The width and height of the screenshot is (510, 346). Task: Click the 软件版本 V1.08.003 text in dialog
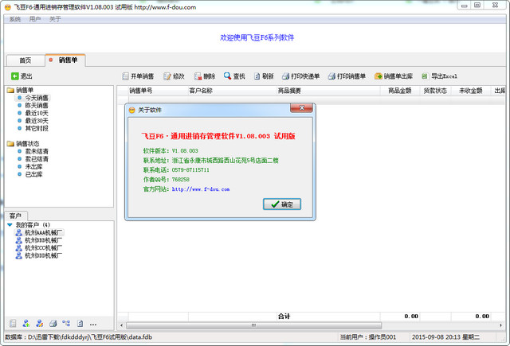171,151
